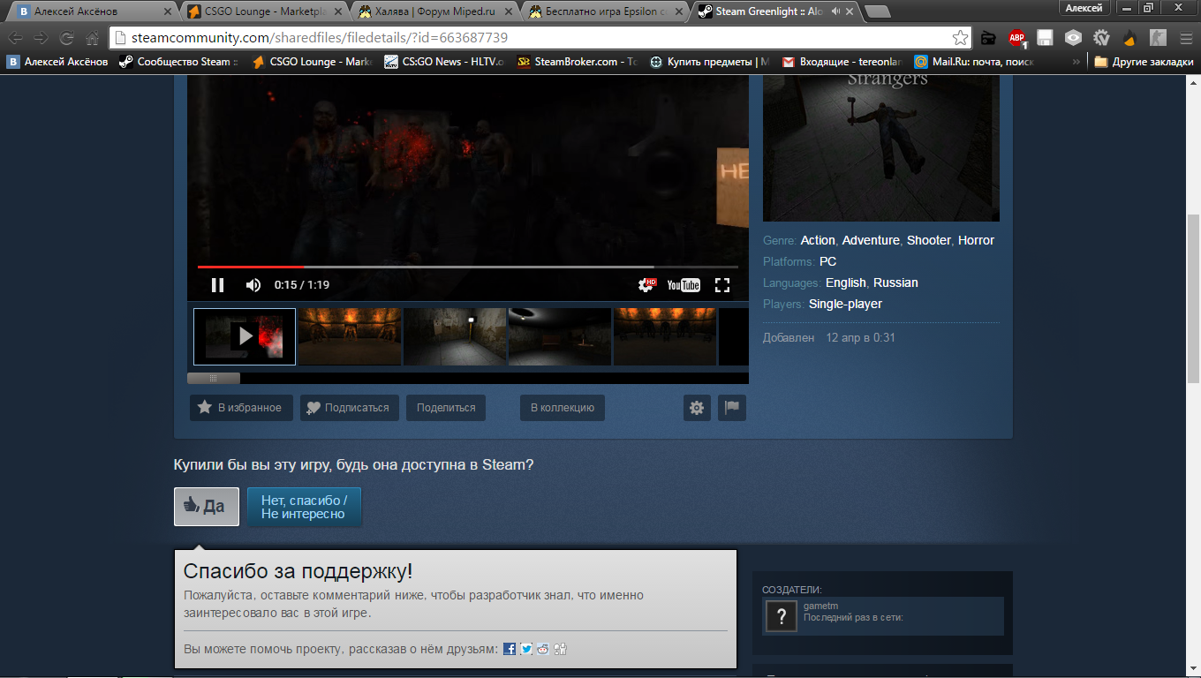
Task: Open a new browser tab
Action: pos(877,11)
